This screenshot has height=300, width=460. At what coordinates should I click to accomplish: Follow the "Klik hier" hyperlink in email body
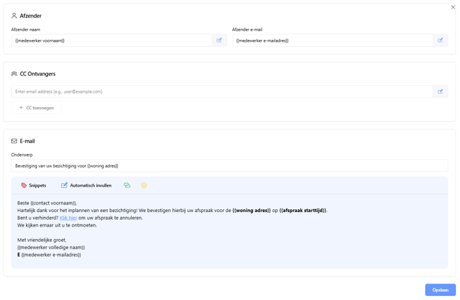(x=68, y=218)
